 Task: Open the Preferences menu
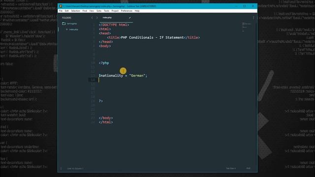tap(126, 11)
